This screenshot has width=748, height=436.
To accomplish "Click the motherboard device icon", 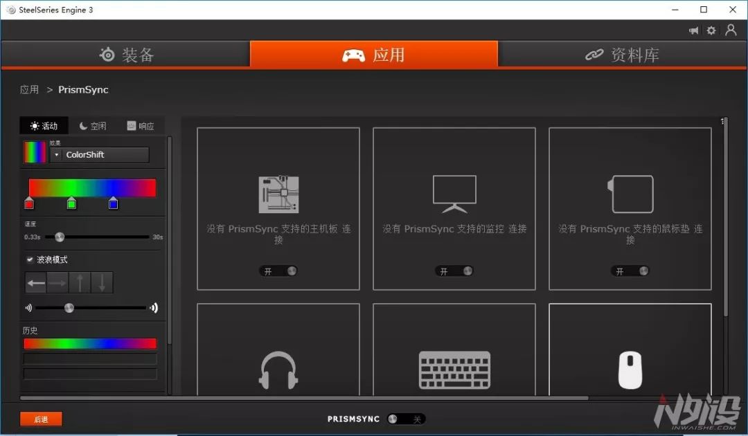I will tap(278, 194).
